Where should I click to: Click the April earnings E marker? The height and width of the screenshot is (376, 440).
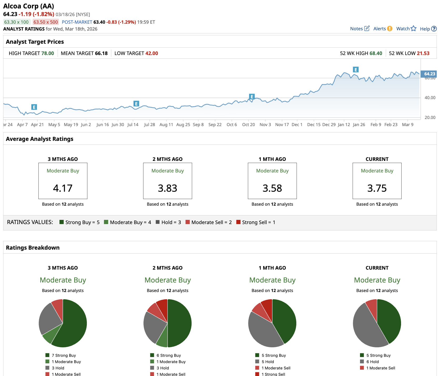click(x=34, y=107)
